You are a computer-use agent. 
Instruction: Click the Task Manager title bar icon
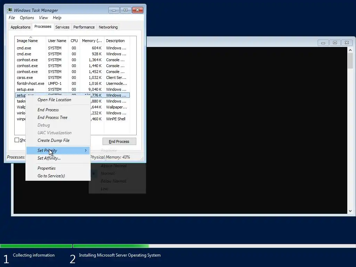9,10
